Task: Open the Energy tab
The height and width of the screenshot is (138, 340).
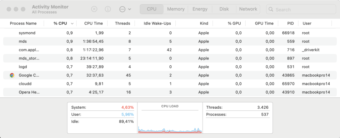Action: [200, 9]
